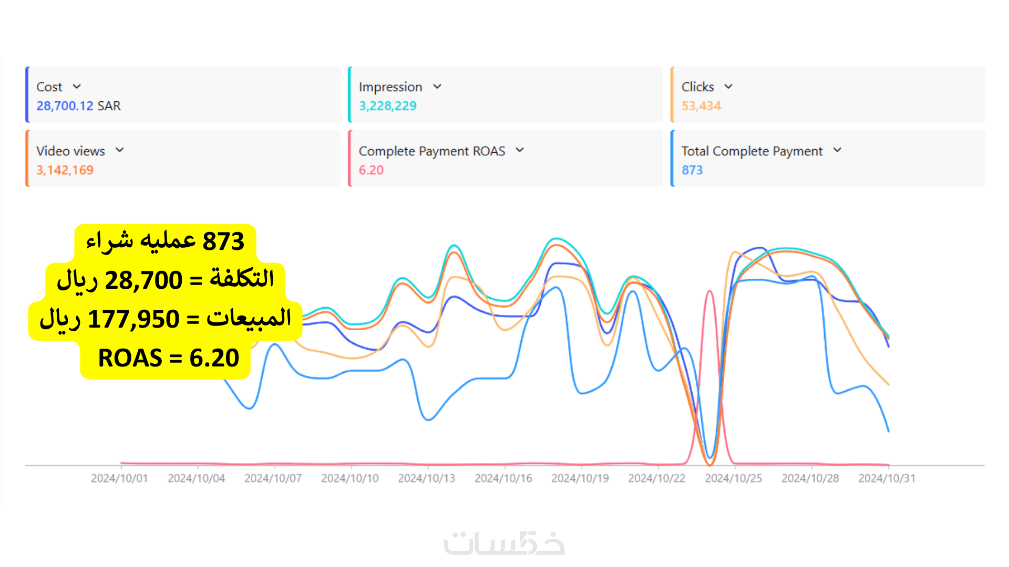Open the Cost metric dropdown arrow
Screen dimensions: 1009x567
click(77, 87)
